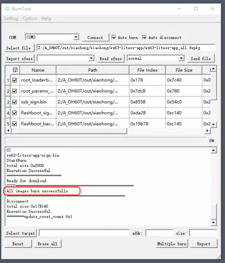Viewport: 225px width, 263px height.
Task: Toggle the Auto burn checkbox
Action: click(x=114, y=37)
